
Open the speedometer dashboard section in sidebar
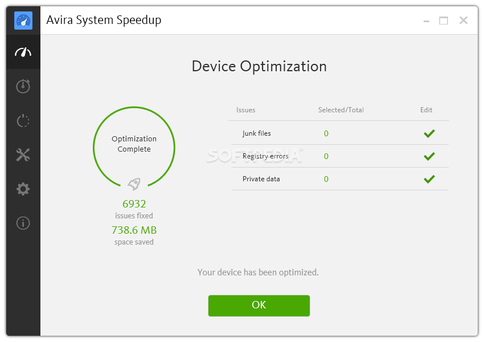tap(23, 52)
